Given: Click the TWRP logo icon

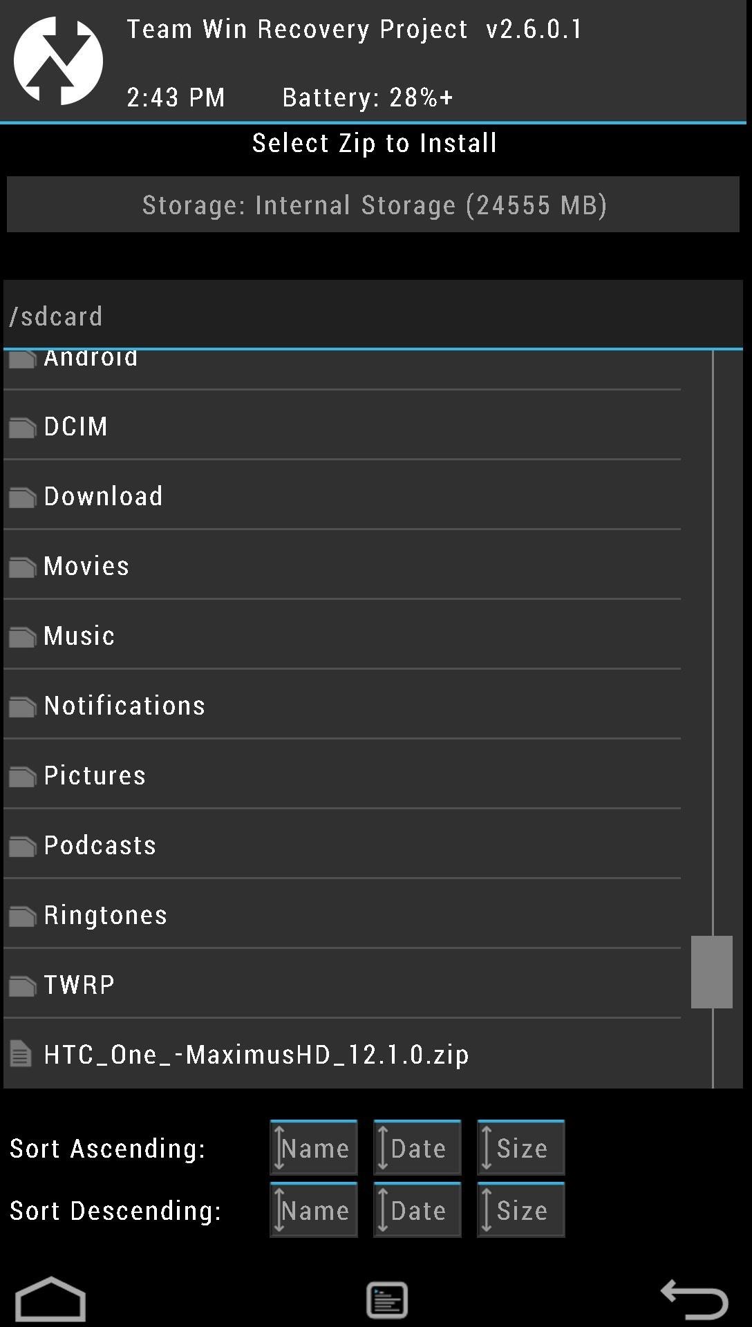Looking at the screenshot, I should [58, 61].
